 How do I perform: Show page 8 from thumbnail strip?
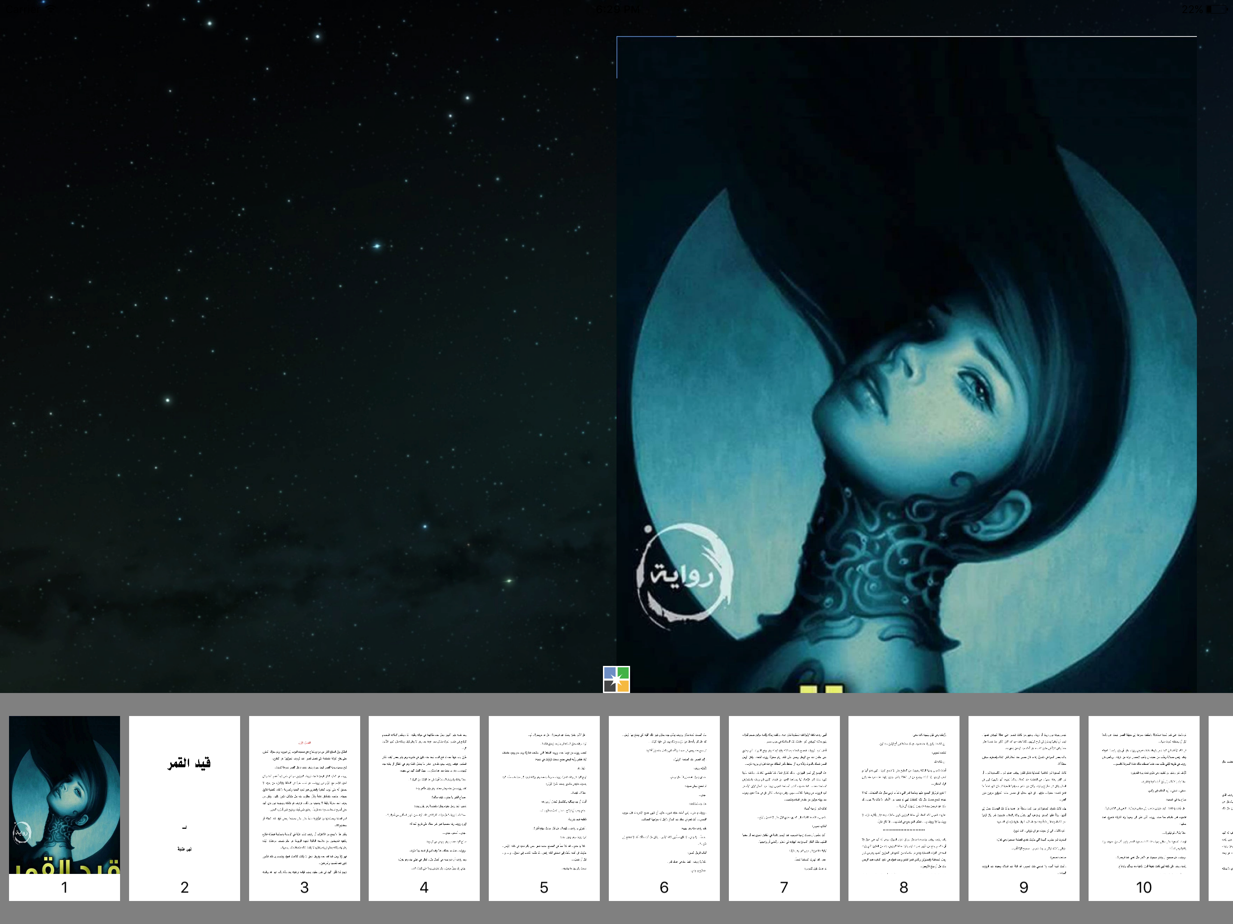(904, 808)
